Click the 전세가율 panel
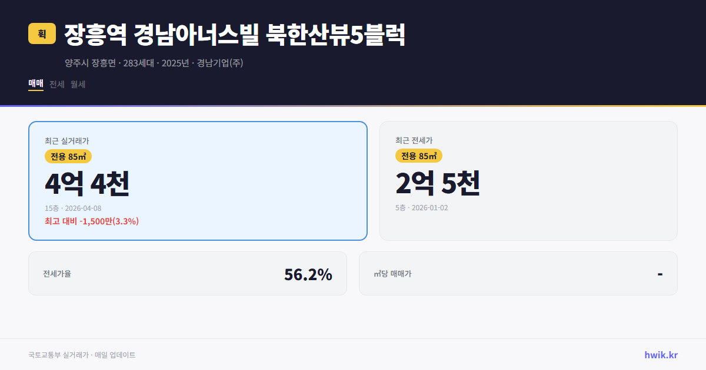706x370 pixels. point(188,273)
